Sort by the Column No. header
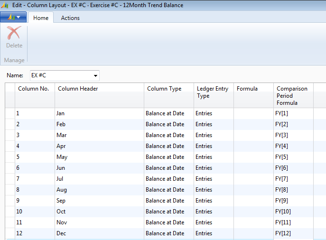This screenshot has height=240, width=326. [34, 89]
